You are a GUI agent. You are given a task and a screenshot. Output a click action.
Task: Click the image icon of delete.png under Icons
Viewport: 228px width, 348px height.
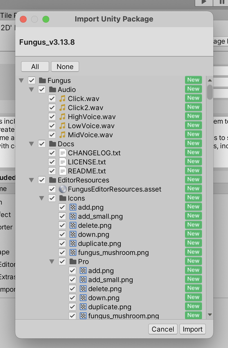click(x=73, y=225)
